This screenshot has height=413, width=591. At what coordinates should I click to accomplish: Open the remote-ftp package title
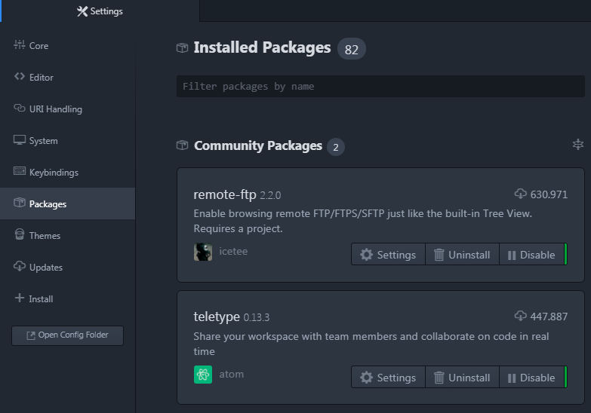(x=225, y=194)
